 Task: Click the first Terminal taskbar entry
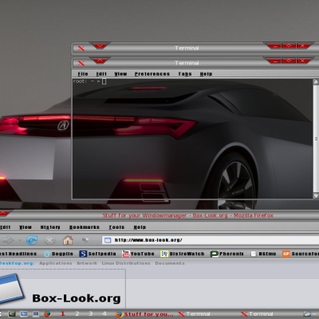[194, 314]
